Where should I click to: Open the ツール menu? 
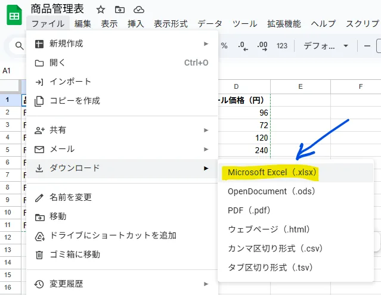click(x=244, y=24)
